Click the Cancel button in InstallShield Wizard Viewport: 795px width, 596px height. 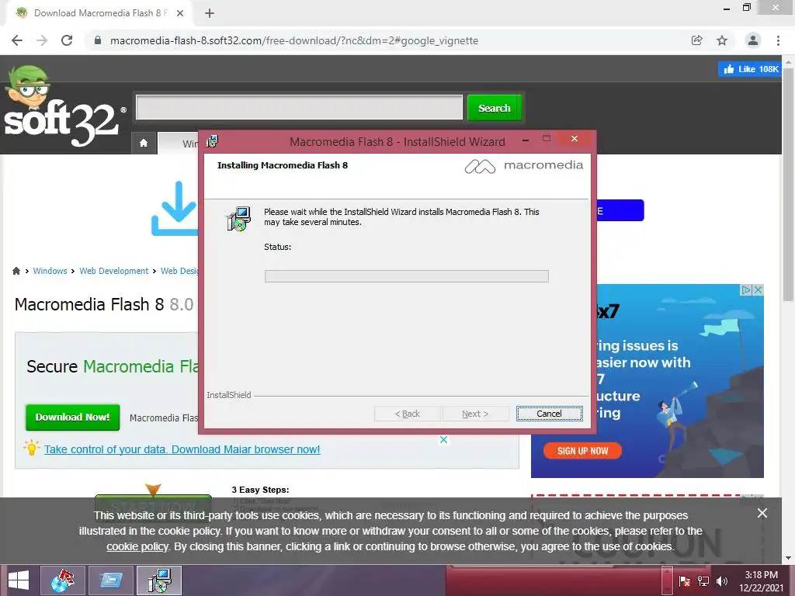[549, 414]
